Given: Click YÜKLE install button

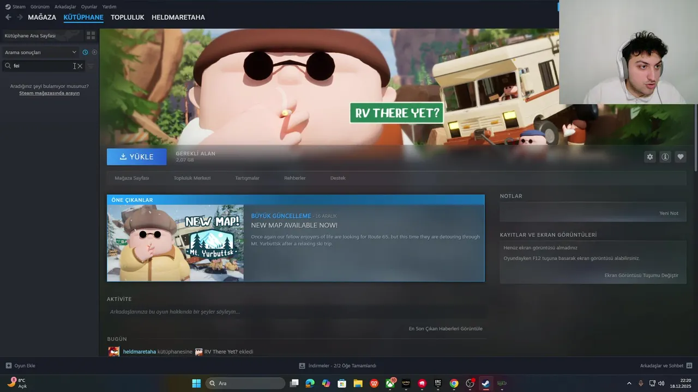Looking at the screenshot, I should click(x=137, y=157).
